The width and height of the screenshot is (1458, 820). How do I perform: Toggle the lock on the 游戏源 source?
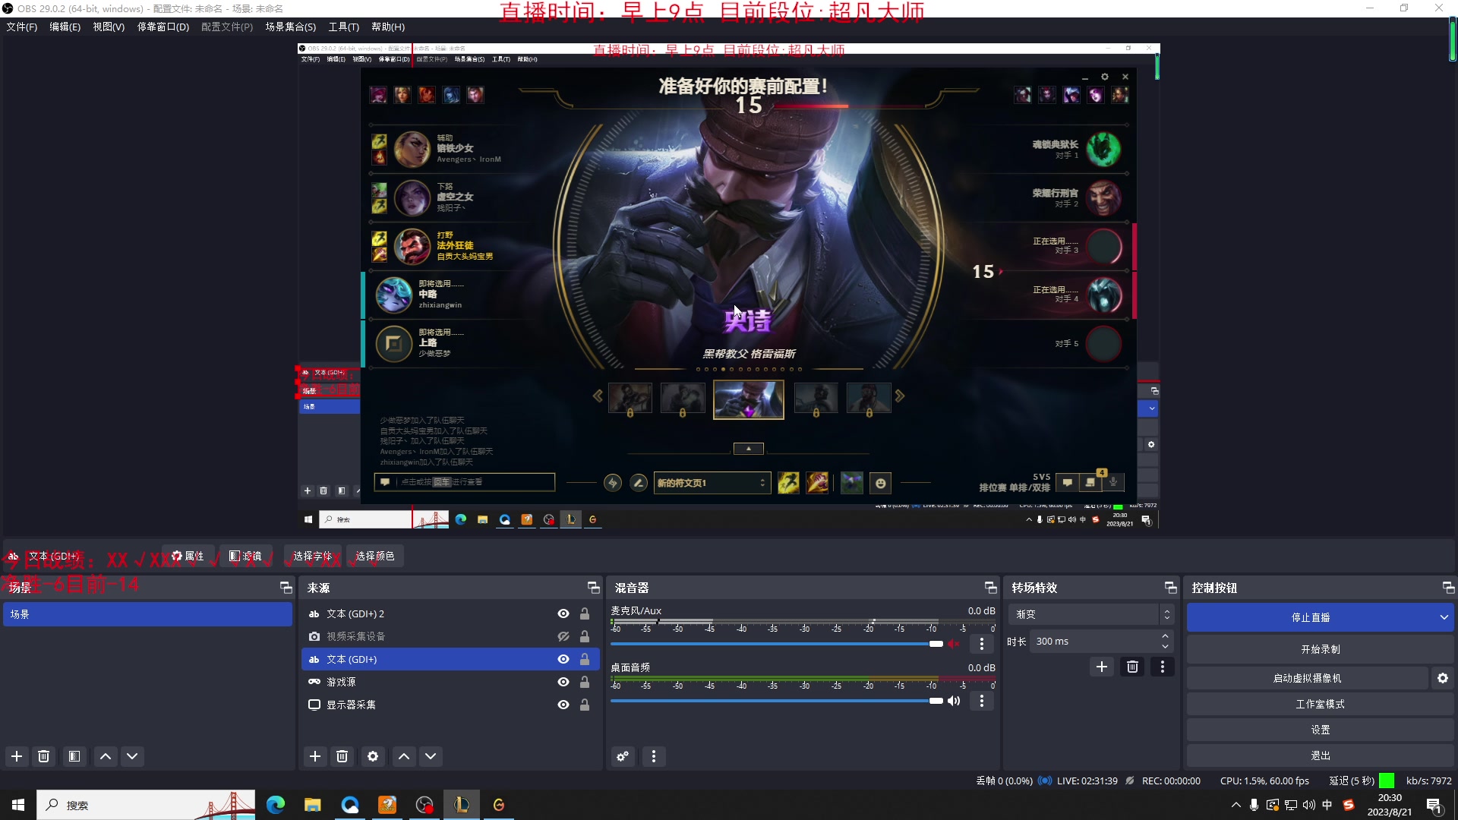(x=585, y=682)
